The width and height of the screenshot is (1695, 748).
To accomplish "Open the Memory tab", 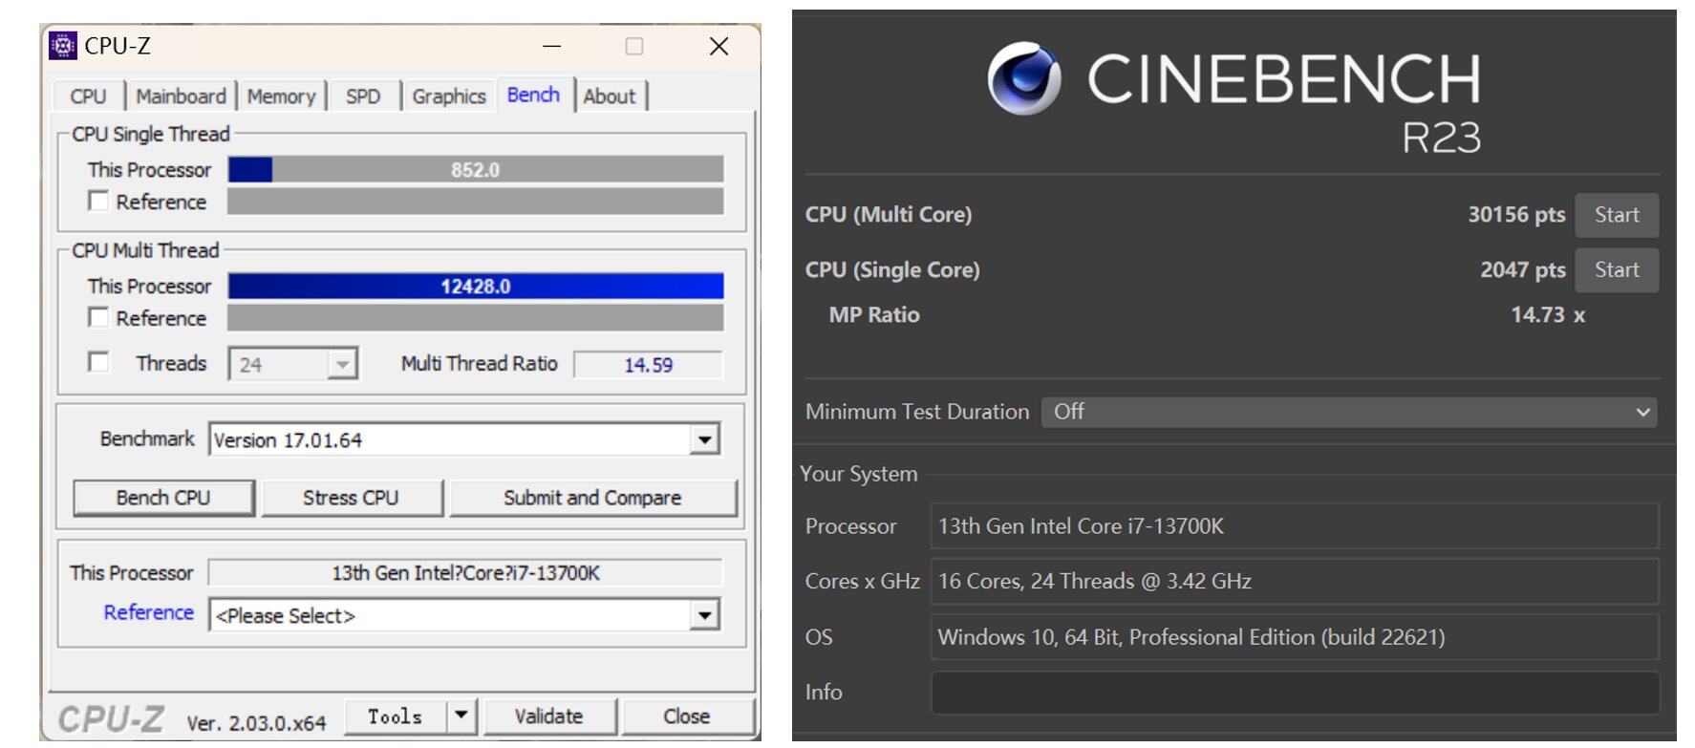I will [x=281, y=96].
